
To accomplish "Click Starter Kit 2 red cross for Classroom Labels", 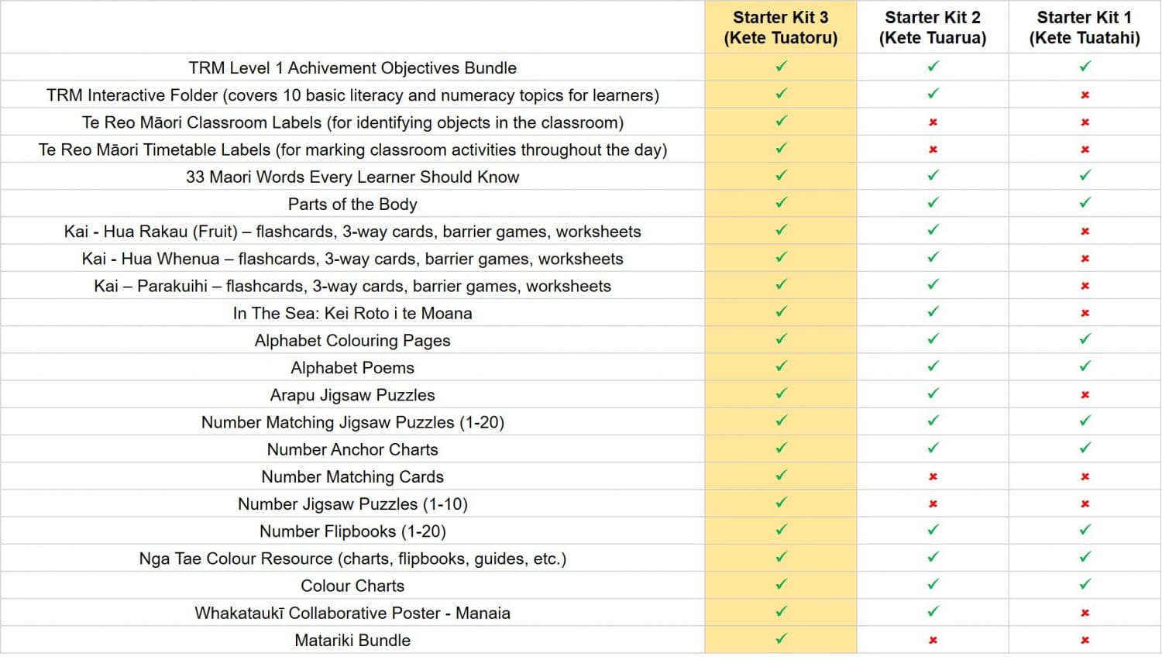I will tap(933, 122).
